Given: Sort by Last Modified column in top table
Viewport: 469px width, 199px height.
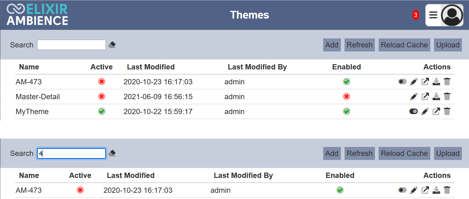Looking at the screenshot, I should point(151,67).
